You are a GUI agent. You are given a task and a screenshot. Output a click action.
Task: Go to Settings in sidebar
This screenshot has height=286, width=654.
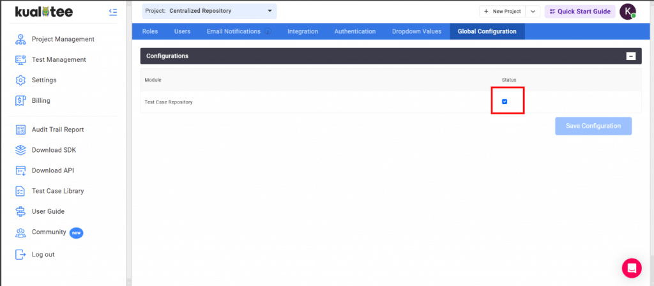click(44, 80)
